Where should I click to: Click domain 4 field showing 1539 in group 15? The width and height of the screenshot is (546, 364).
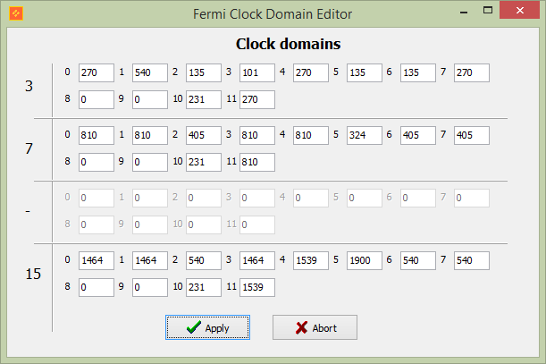pos(311,260)
